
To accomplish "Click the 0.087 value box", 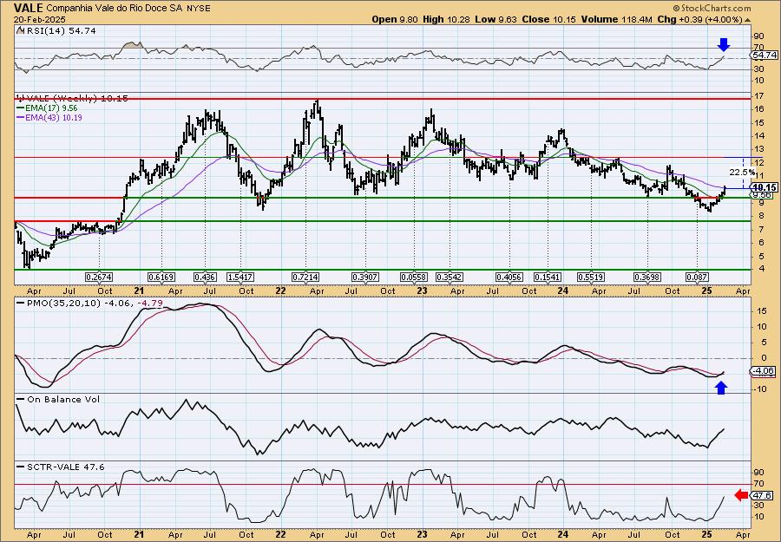I will tap(696, 277).
